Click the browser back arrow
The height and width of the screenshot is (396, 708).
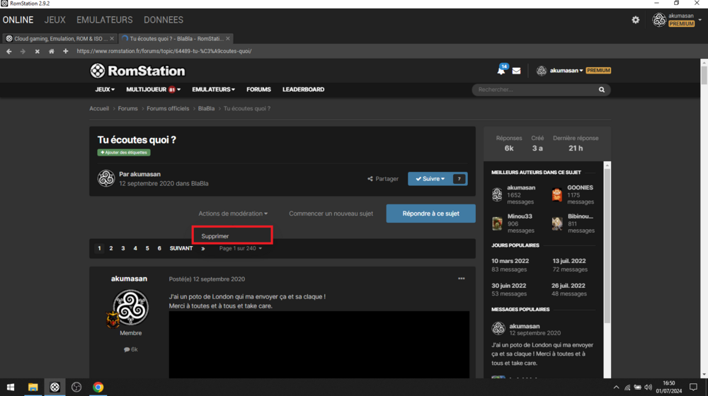pos(8,51)
